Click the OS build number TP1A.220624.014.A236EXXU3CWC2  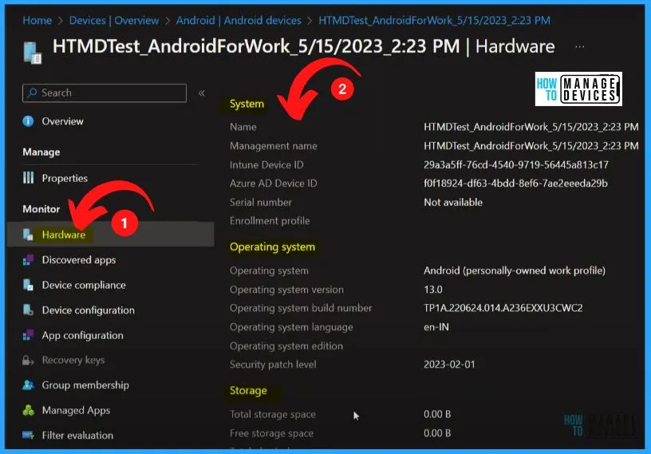pyautogui.click(x=503, y=308)
